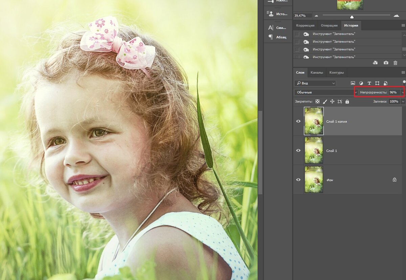Image resolution: width=406 pixels, height=280 pixels.
Task: Click the Закрепить label
Action: pyautogui.click(x=303, y=101)
